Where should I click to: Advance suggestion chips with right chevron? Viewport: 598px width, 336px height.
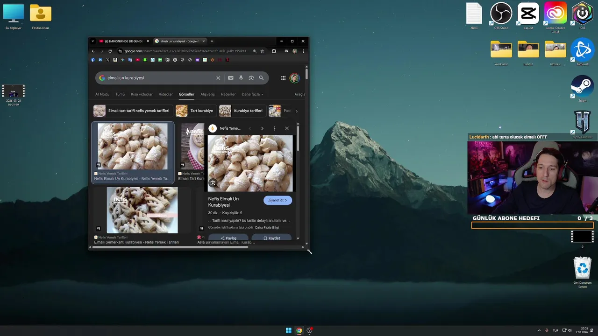[296, 111]
